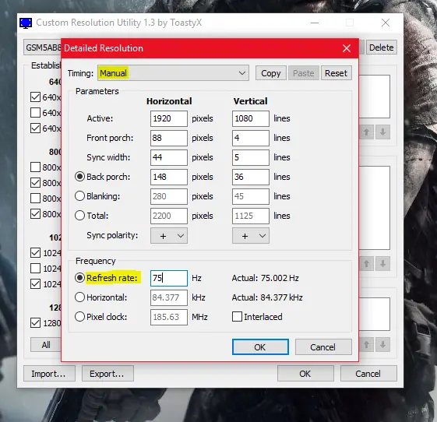The width and height of the screenshot is (437, 422).
Task: Select the Refresh rate radio button
Action: tap(79, 278)
